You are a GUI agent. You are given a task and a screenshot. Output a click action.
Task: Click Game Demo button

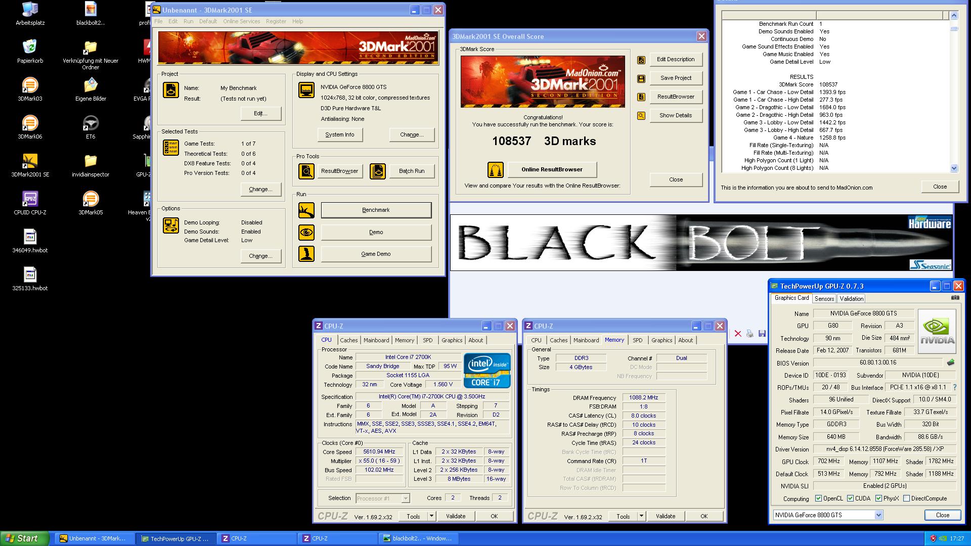coord(376,254)
